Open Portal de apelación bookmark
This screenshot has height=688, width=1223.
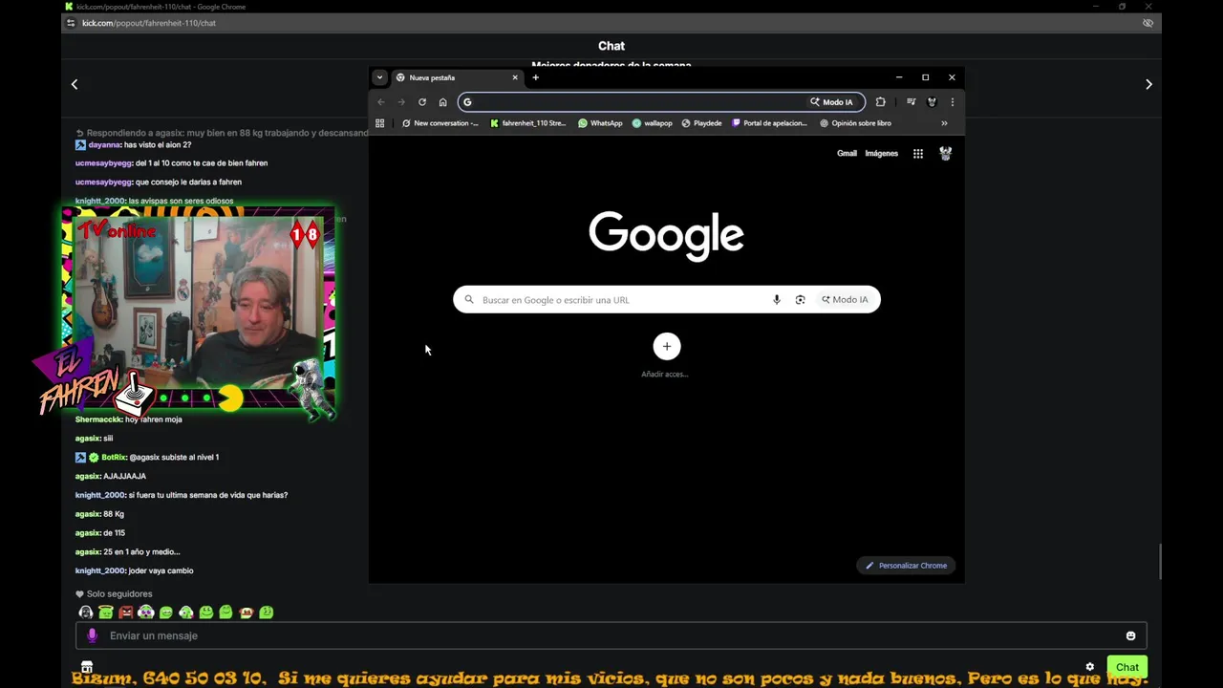tap(769, 123)
